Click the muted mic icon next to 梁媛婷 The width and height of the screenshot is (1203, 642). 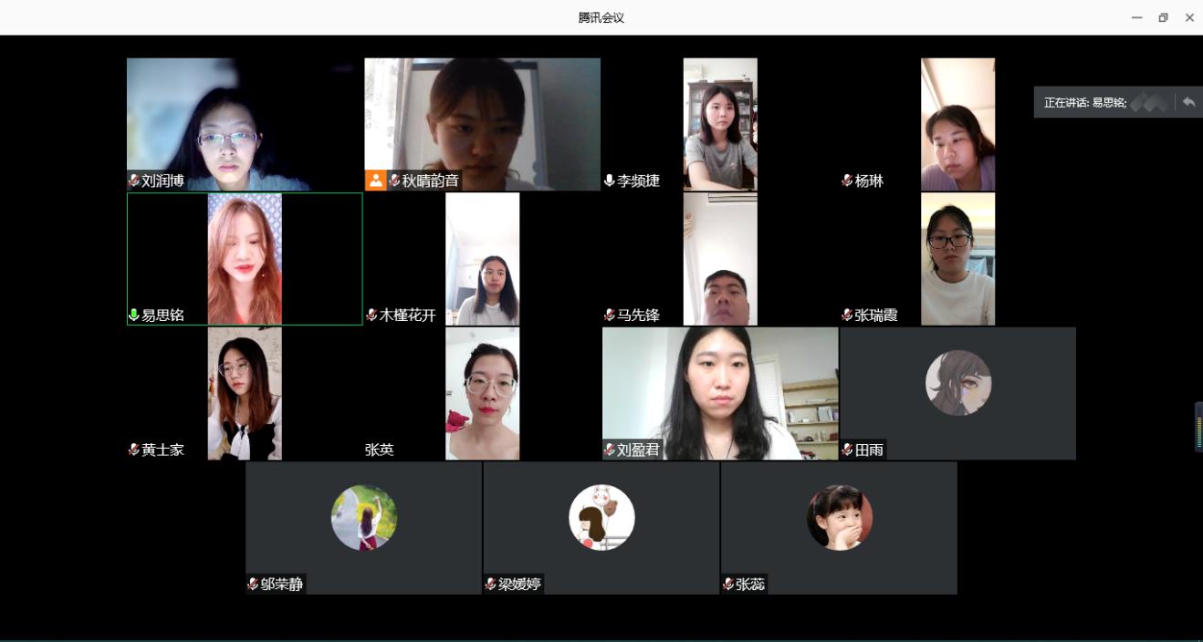pyautogui.click(x=491, y=584)
